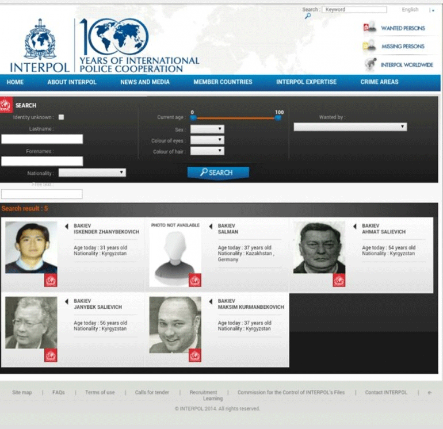Click the 'Search result : 5' heading
Image resolution: width=443 pixels, height=429 pixels.
(25, 208)
